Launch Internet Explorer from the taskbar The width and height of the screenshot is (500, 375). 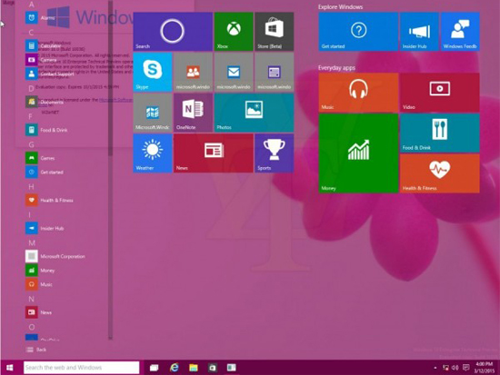[175, 368]
